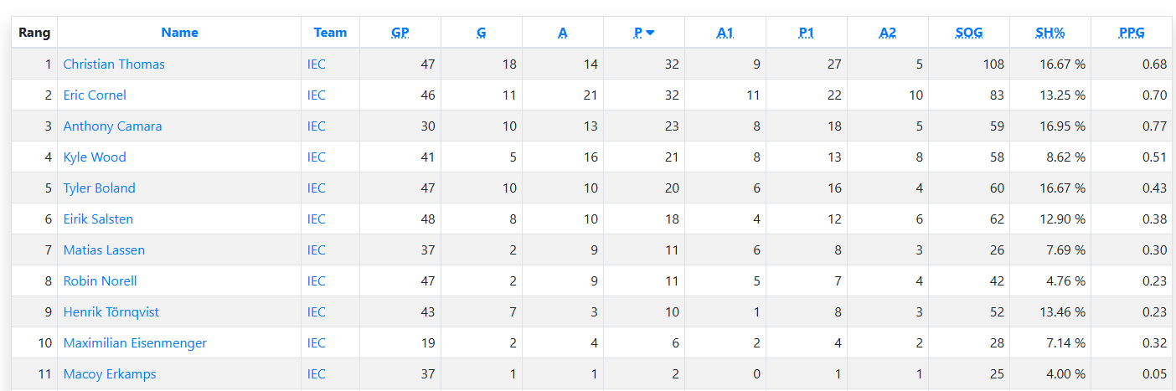The image size is (1176, 391).
Task: Open Anthony Camara player link
Action: point(112,126)
